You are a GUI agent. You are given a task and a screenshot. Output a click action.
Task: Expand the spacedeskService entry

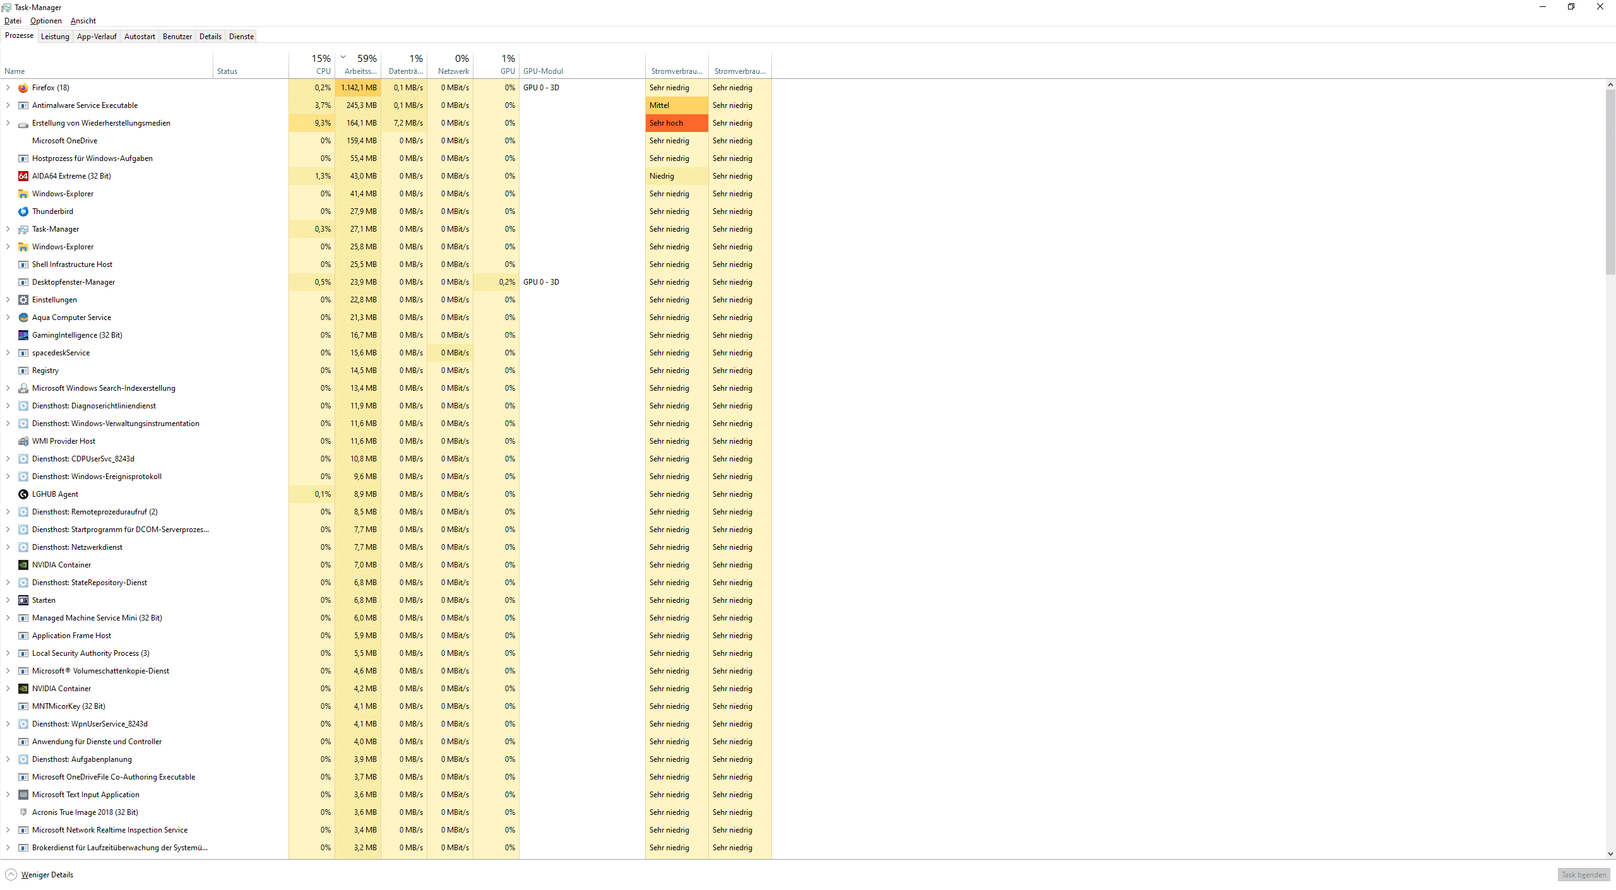(8, 353)
